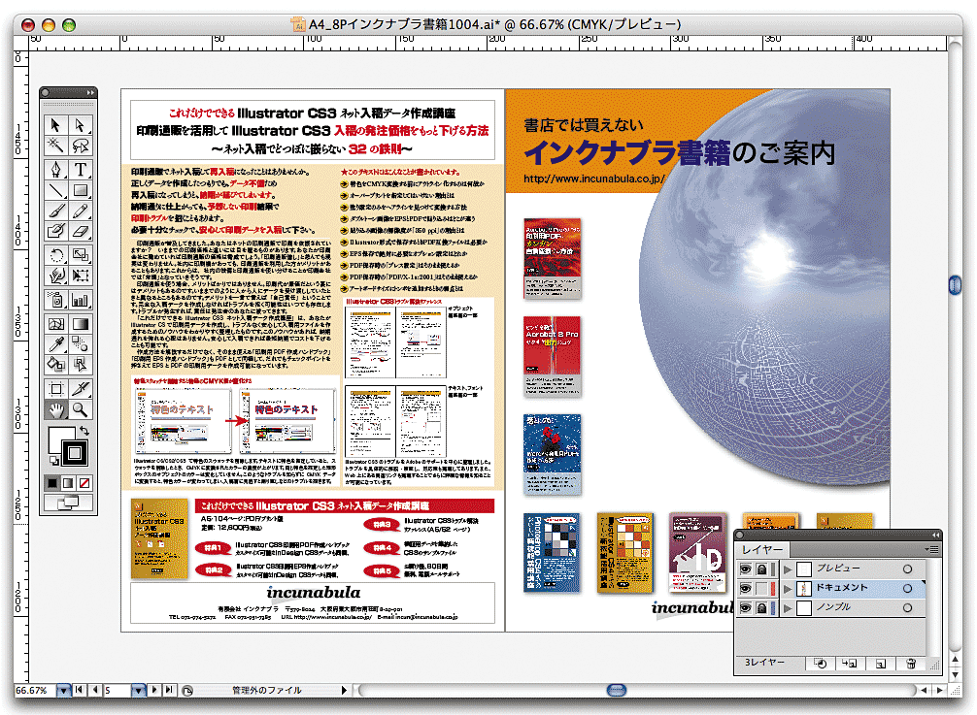Hide the プレビュー layer with eye icon
This screenshot has width=977, height=715.
coord(745,569)
